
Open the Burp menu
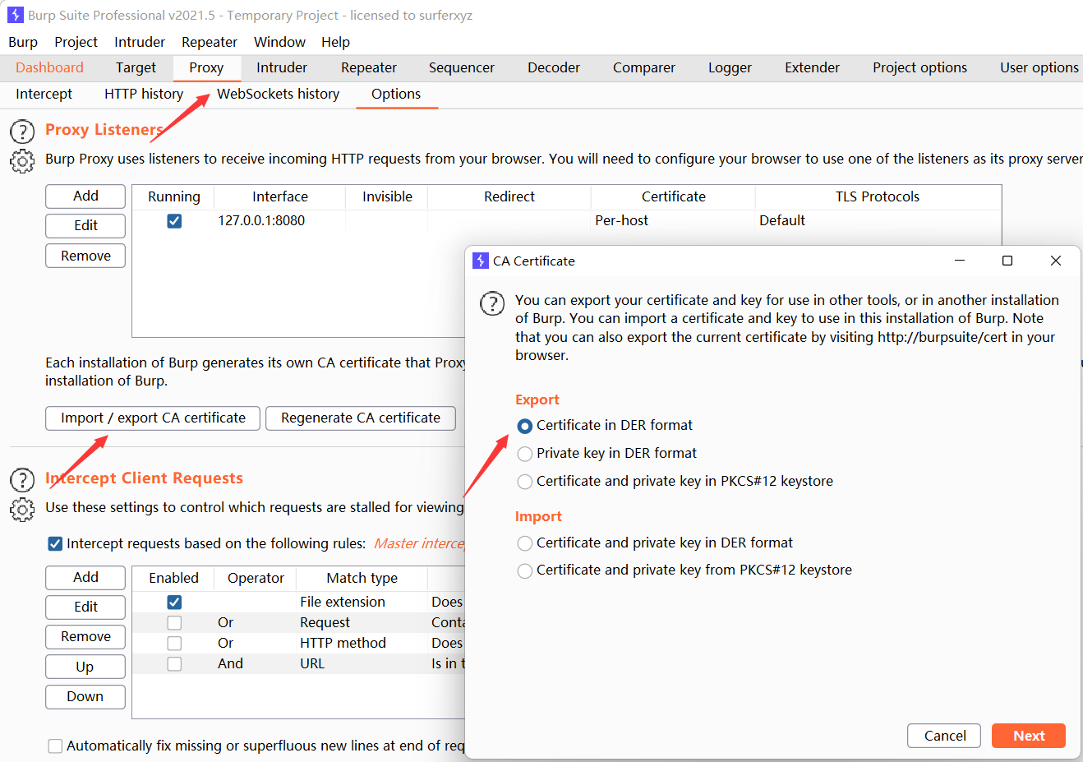[23, 42]
